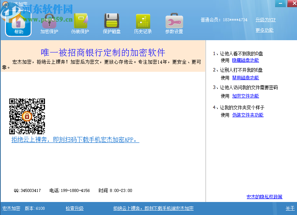This screenshot has height=215, width=297.
Task: Click 检查升级 in the status bar
Action: point(74,208)
